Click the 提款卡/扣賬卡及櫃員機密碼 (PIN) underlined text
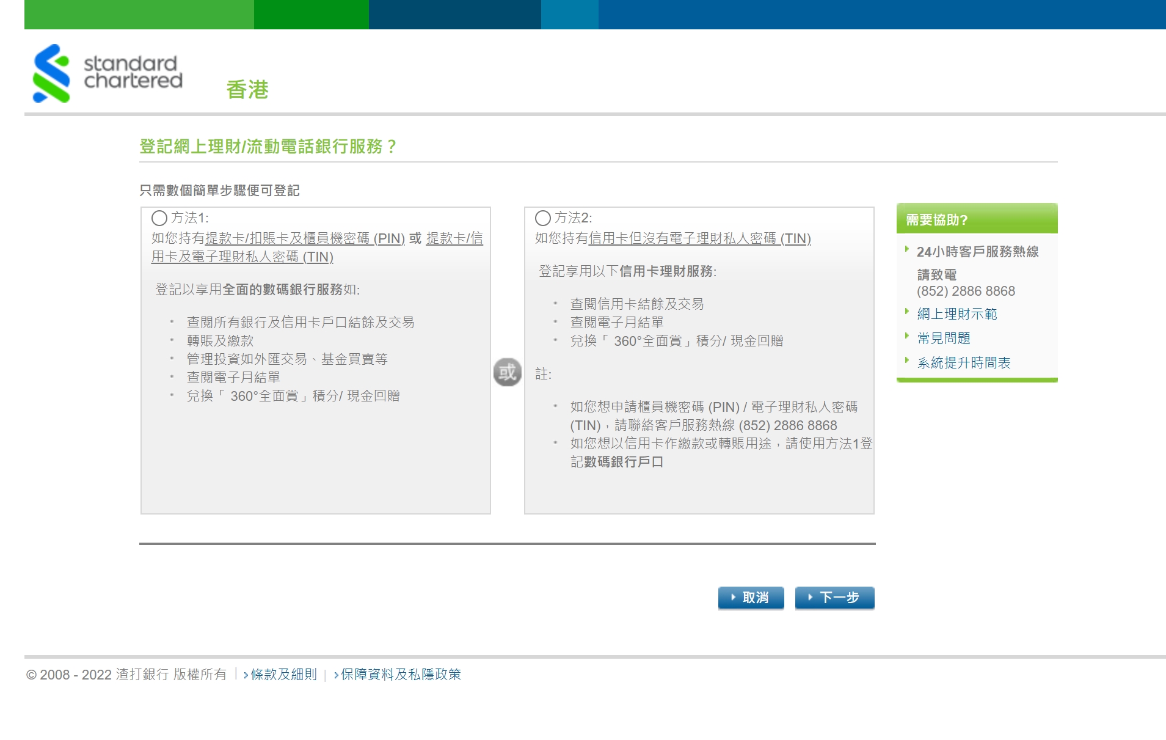 (305, 238)
